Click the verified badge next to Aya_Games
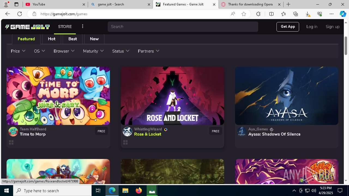Viewport: 349px width, 196px height. [x=272, y=130]
